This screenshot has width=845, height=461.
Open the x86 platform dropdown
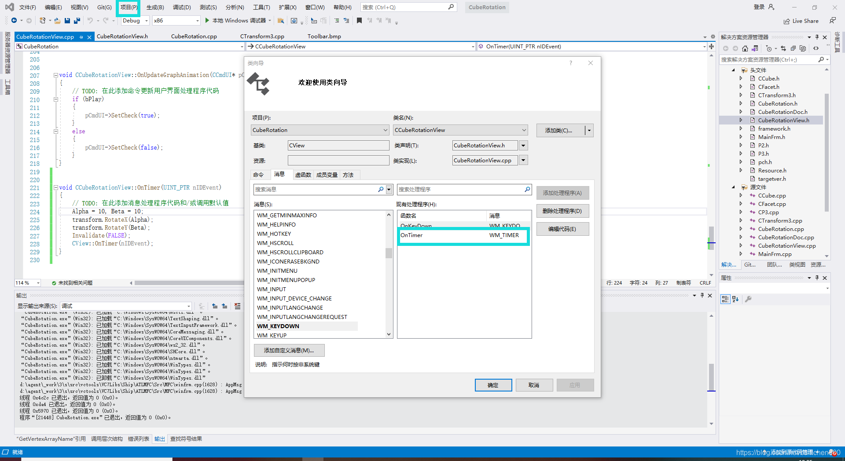pyautogui.click(x=197, y=21)
